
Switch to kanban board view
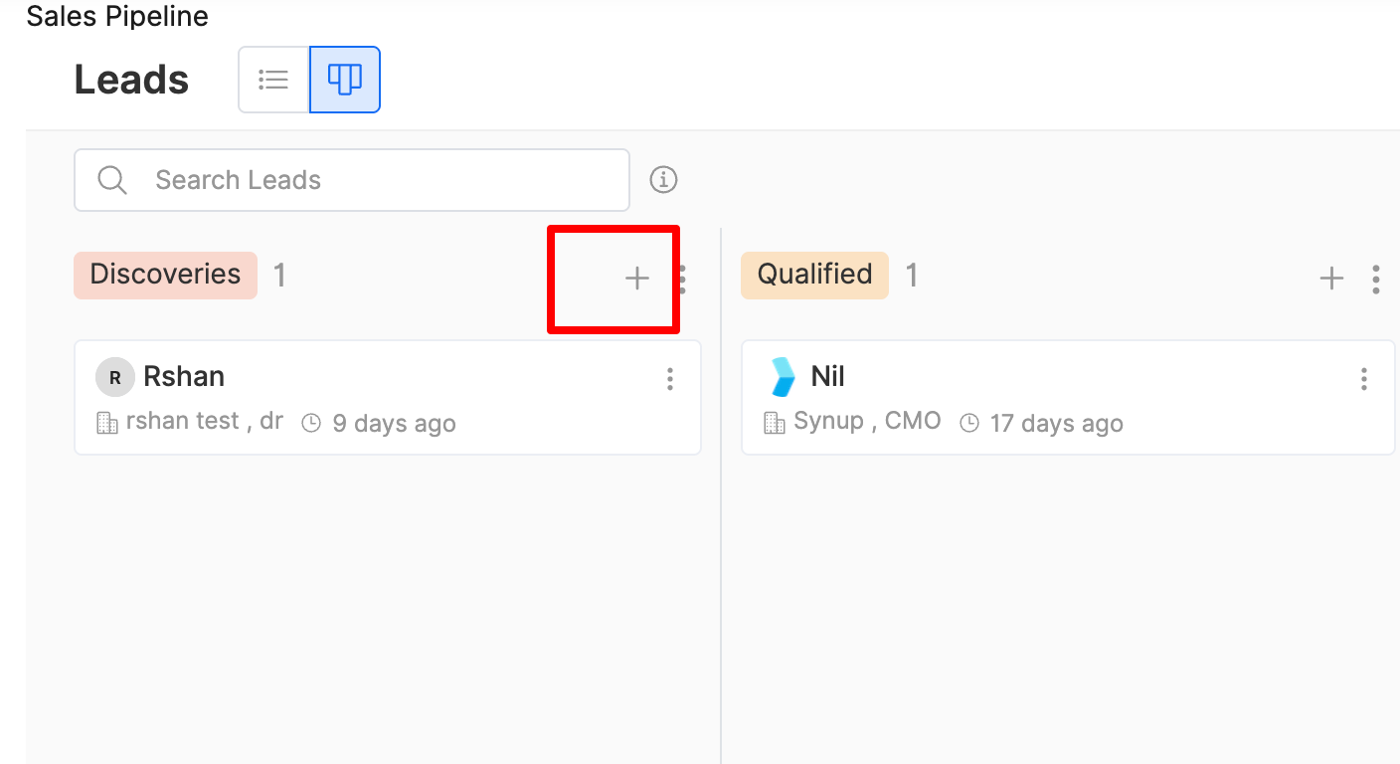[345, 80]
